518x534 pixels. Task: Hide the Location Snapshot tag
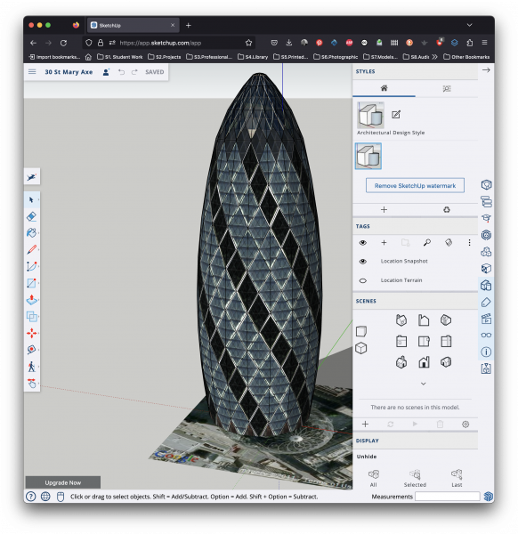coord(363,261)
